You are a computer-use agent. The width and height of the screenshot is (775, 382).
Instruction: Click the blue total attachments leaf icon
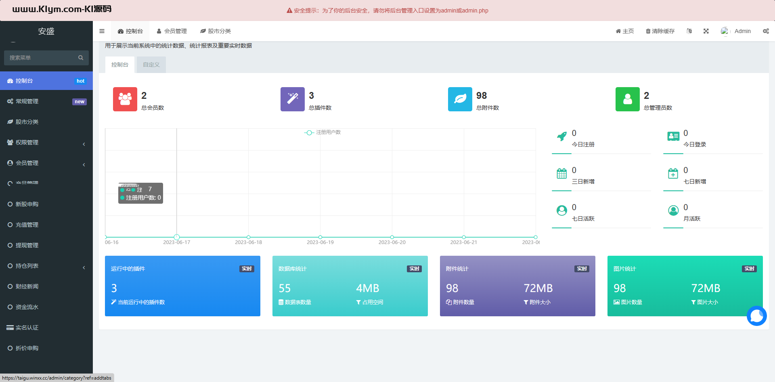(460, 99)
